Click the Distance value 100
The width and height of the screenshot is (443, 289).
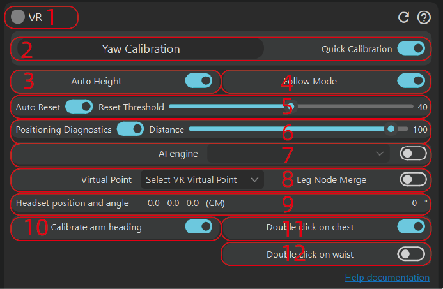420,130
